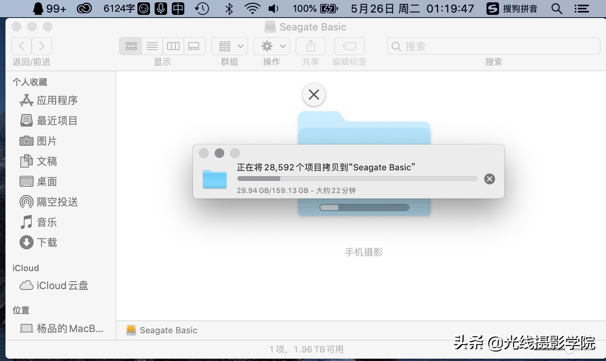Open the 下载 (Downloads) sidebar item

(47, 243)
